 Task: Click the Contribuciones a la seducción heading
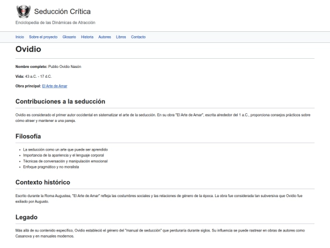60,102
